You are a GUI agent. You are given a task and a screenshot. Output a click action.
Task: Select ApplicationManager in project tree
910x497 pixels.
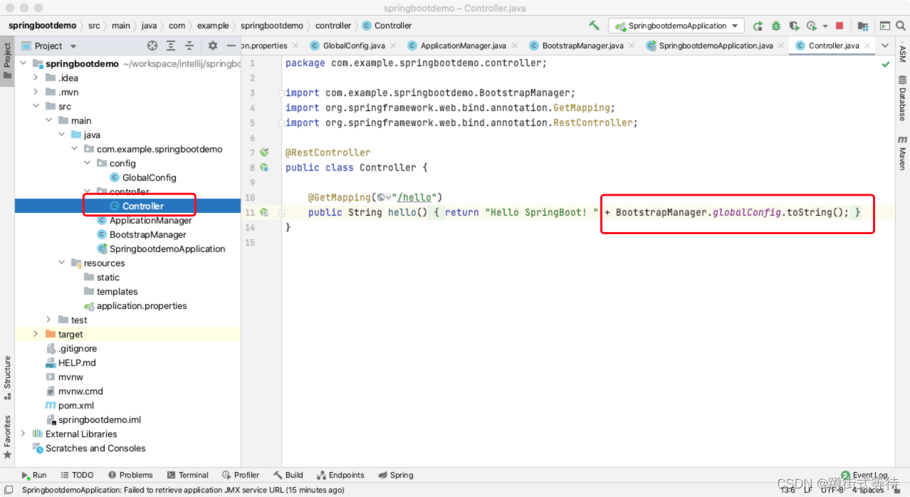tap(150, 220)
